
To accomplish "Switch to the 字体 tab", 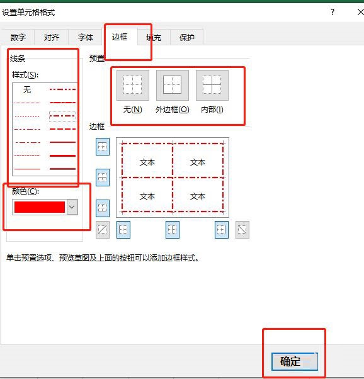I will 86,38.
